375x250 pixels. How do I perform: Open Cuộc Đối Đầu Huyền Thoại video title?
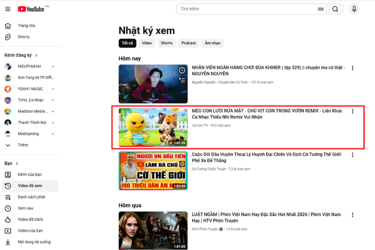coord(267,158)
